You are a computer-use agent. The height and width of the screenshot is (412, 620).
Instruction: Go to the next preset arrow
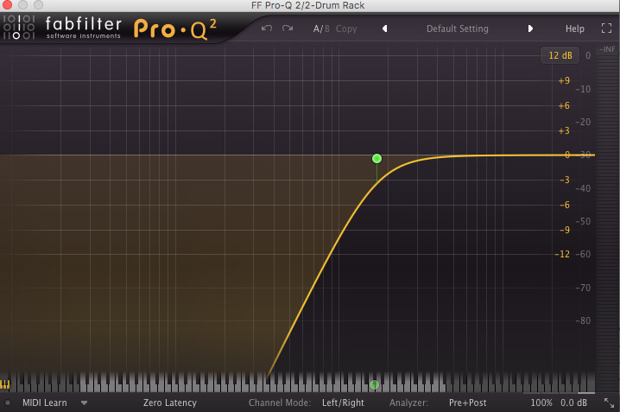tap(530, 29)
